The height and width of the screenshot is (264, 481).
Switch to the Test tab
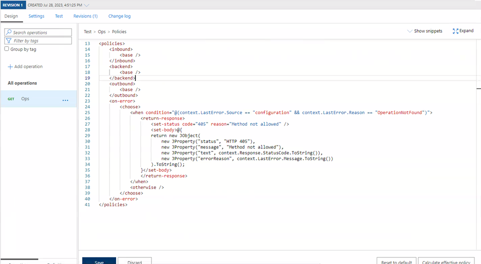pyautogui.click(x=59, y=16)
